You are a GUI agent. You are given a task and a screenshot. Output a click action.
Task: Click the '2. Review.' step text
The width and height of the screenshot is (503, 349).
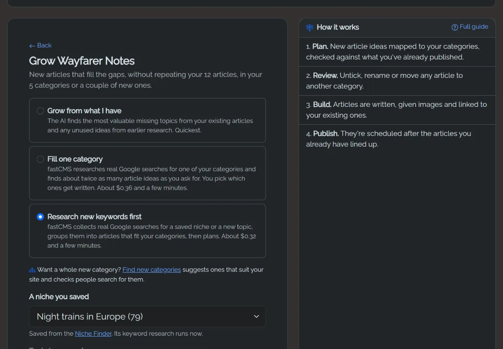(384, 81)
